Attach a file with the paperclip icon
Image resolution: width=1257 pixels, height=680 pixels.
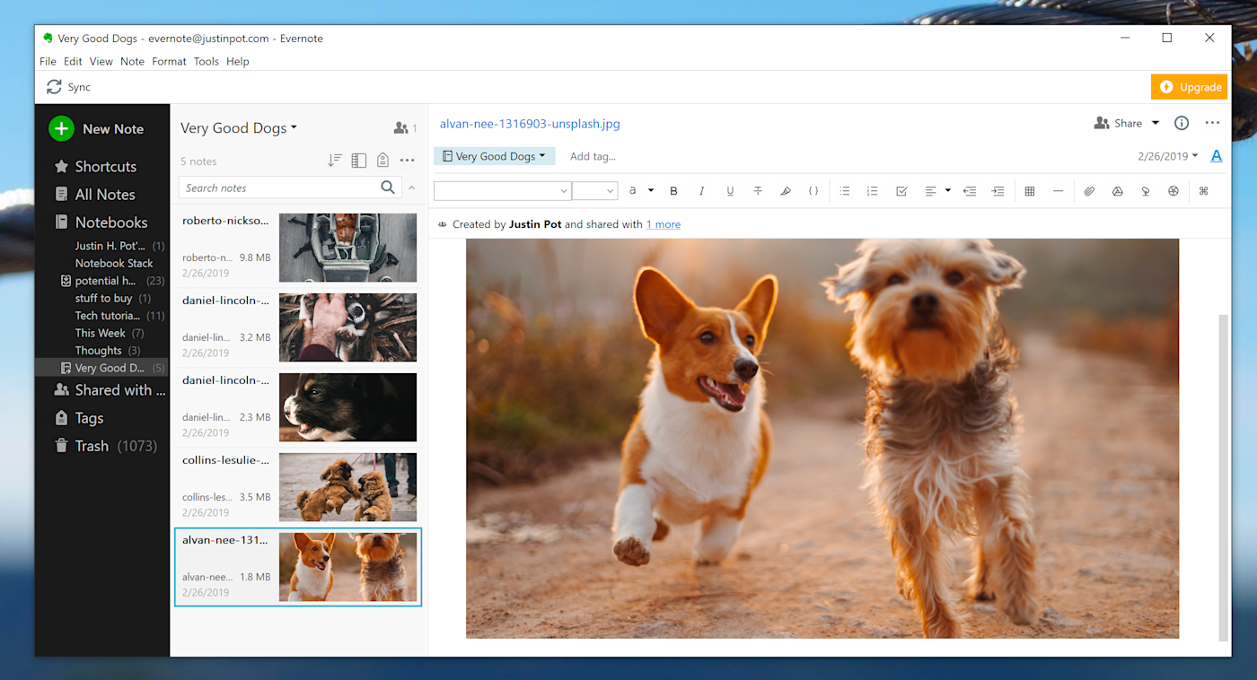[1089, 191]
